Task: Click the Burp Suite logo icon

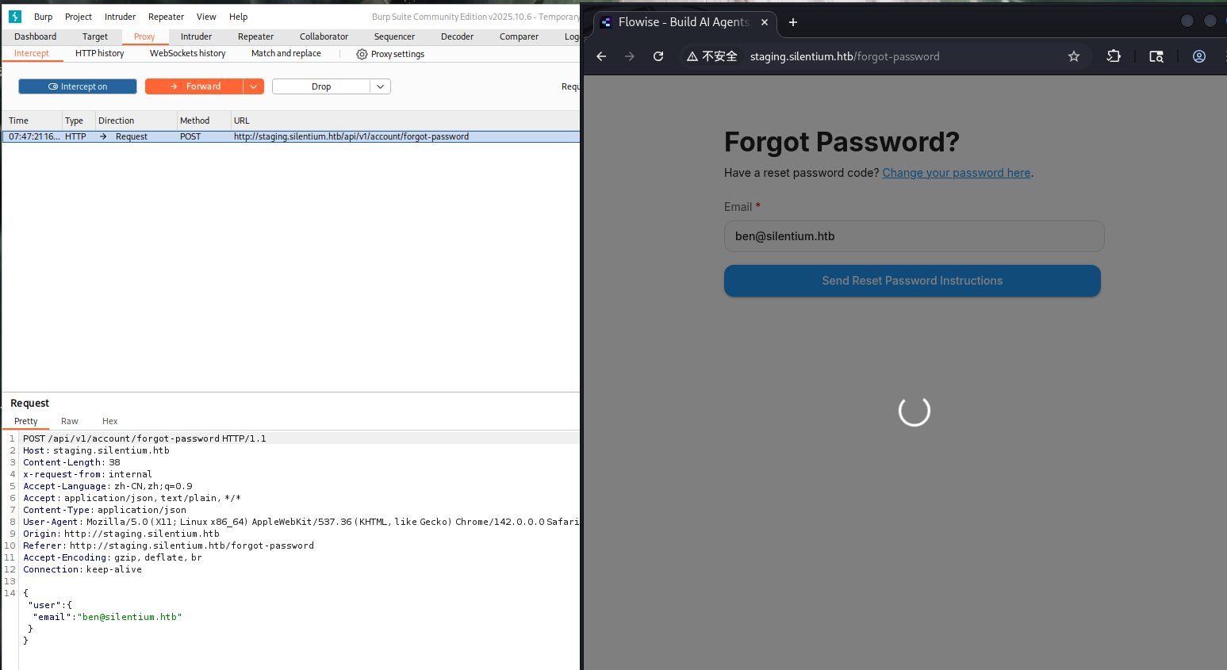Action: pos(15,16)
